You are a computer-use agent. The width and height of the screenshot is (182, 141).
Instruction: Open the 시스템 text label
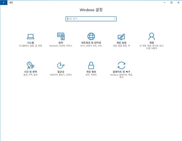click(30, 43)
